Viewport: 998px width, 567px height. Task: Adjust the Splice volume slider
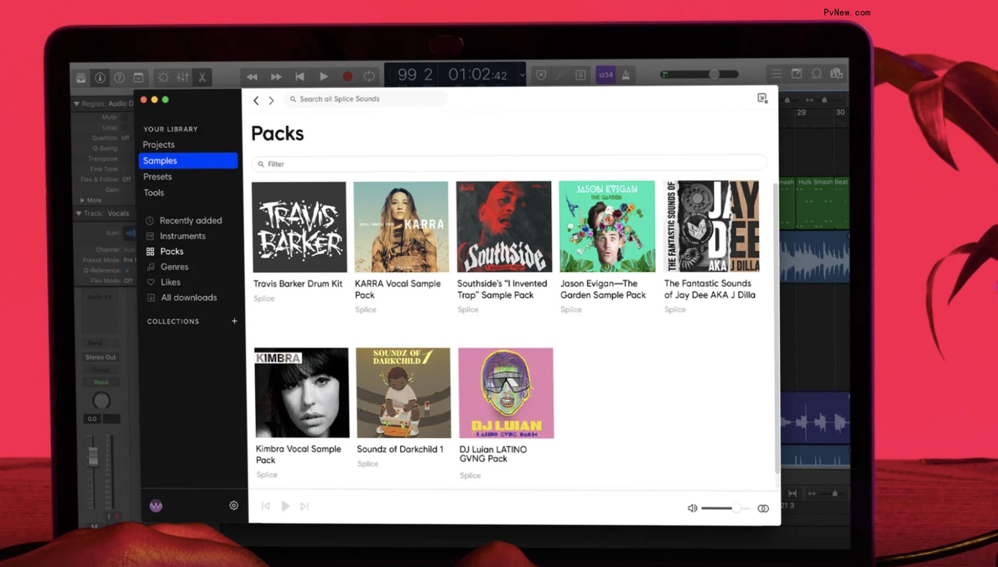pos(736,508)
